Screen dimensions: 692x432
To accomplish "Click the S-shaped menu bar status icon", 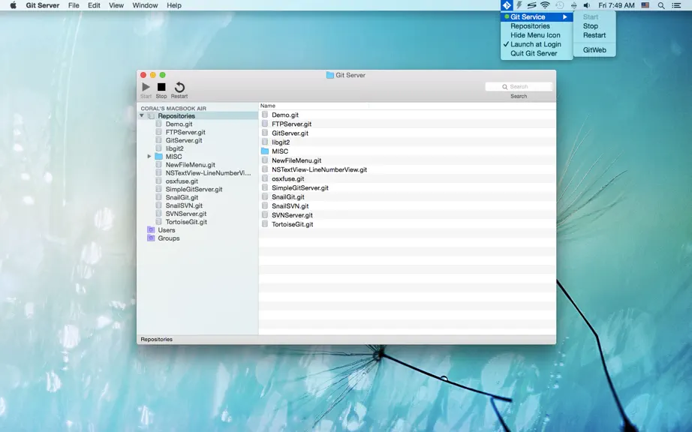I will click(532, 5).
